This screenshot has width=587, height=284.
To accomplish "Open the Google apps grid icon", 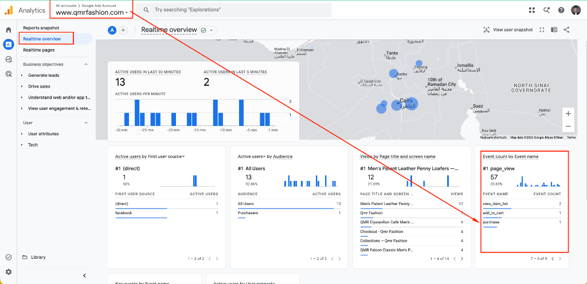I will coord(532,10).
